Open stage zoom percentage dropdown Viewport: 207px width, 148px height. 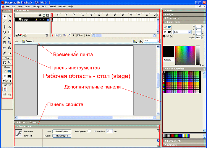158,41
